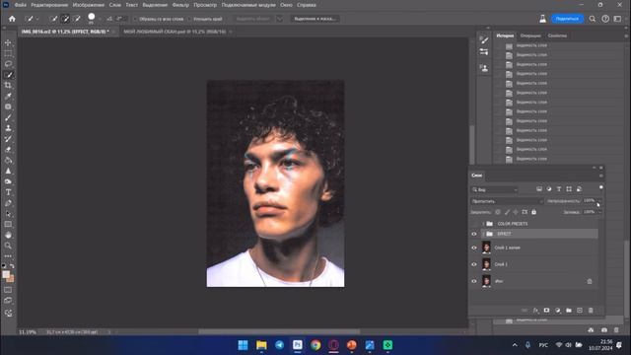Expand the COLOR PRESETS group
This screenshot has width=631, height=355.
pos(483,224)
